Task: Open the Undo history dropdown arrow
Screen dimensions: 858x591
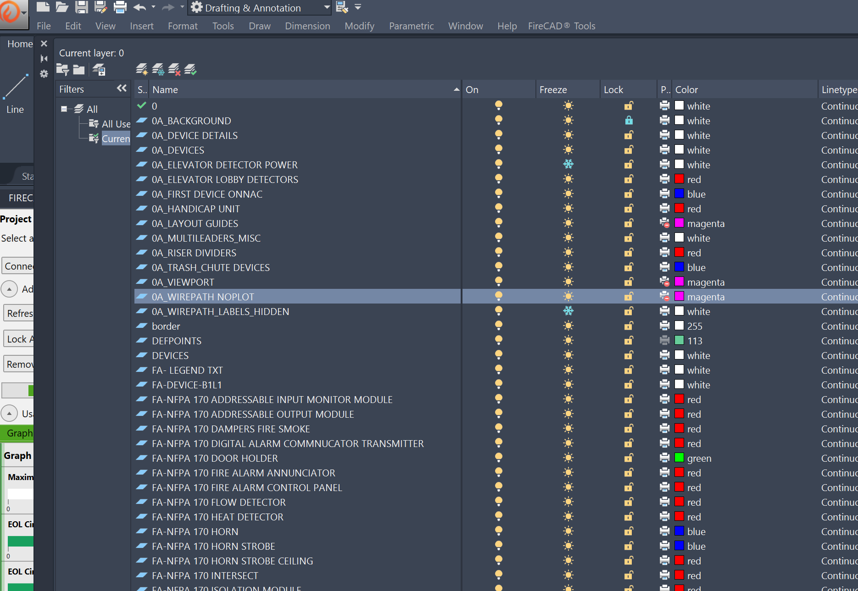Action: (x=153, y=7)
